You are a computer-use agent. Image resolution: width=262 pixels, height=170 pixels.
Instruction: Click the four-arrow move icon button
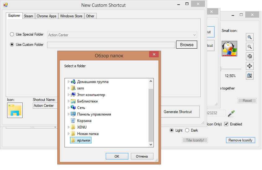250,66
